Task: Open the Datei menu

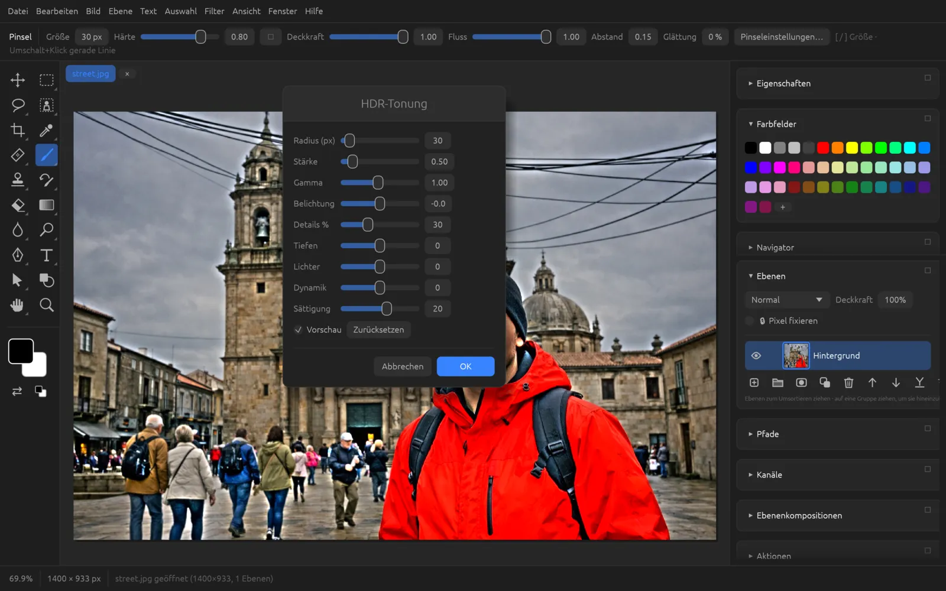Action: coord(18,11)
